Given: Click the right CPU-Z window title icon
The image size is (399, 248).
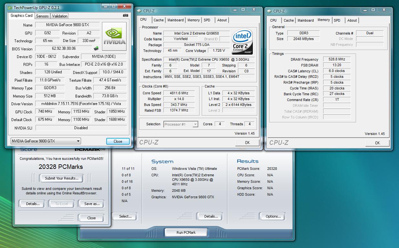Looking at the screenshot, I should click(x=270, y=11).
